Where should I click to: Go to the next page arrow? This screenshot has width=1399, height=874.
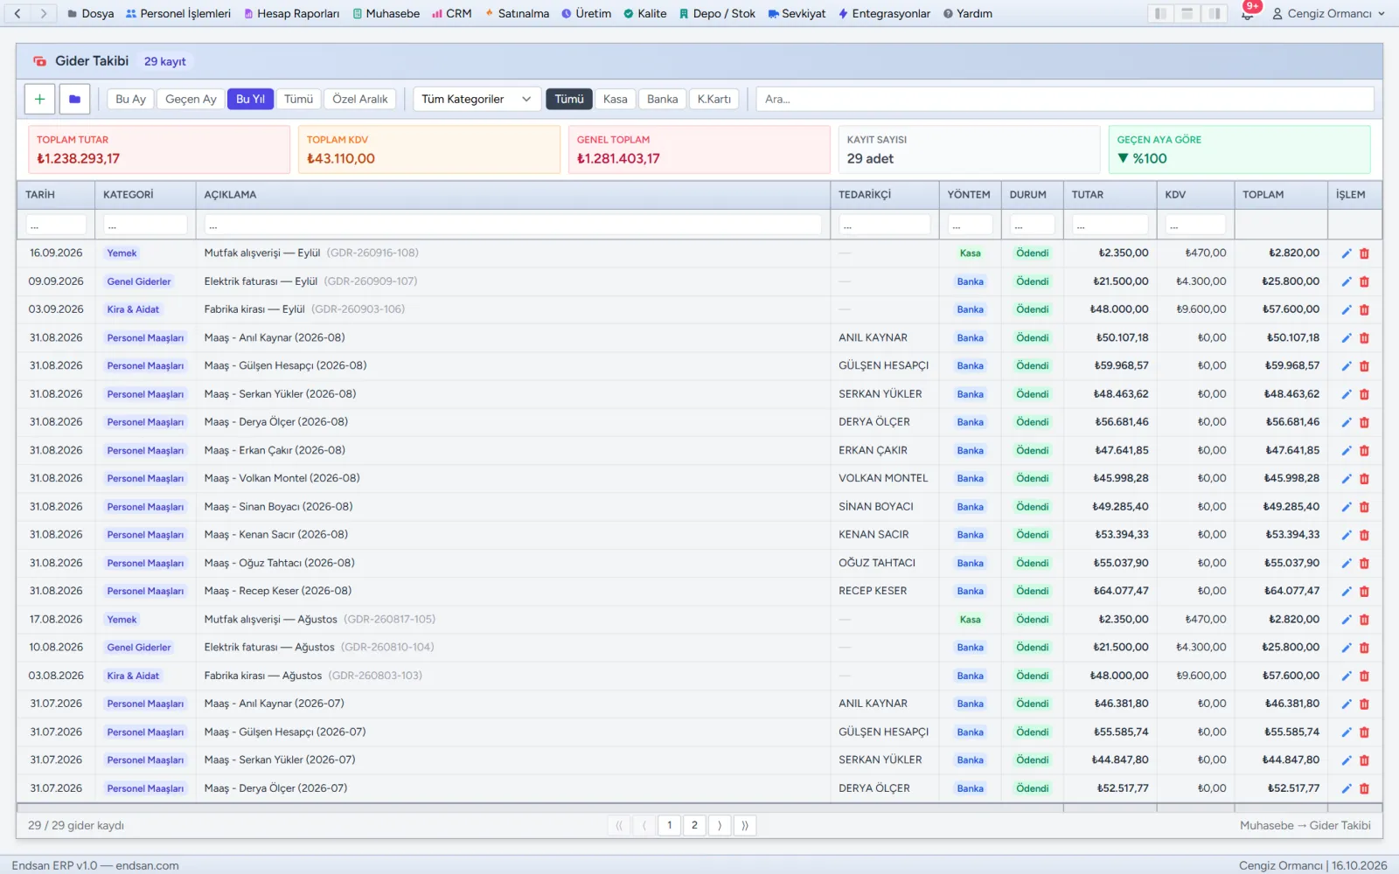tap(720, 825)
